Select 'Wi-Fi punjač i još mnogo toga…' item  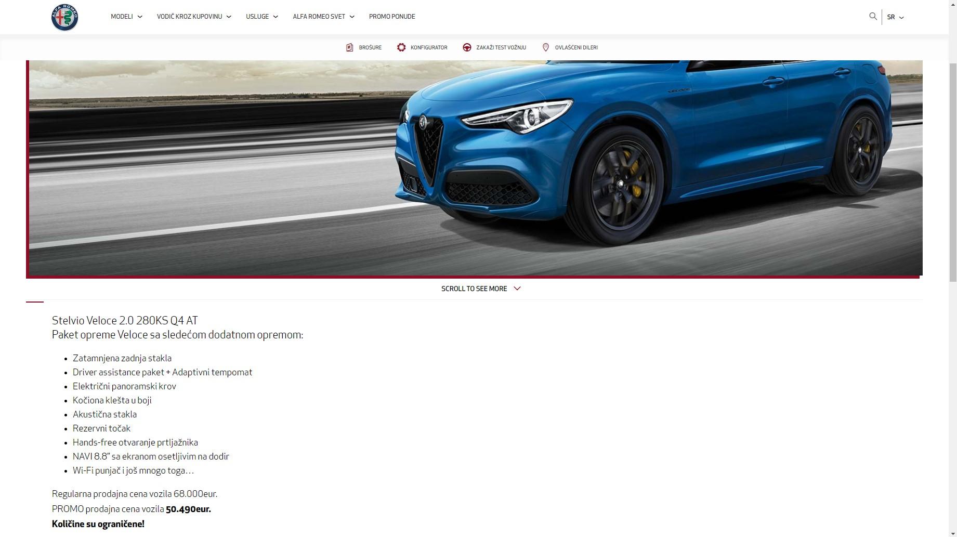click(133, 470)
